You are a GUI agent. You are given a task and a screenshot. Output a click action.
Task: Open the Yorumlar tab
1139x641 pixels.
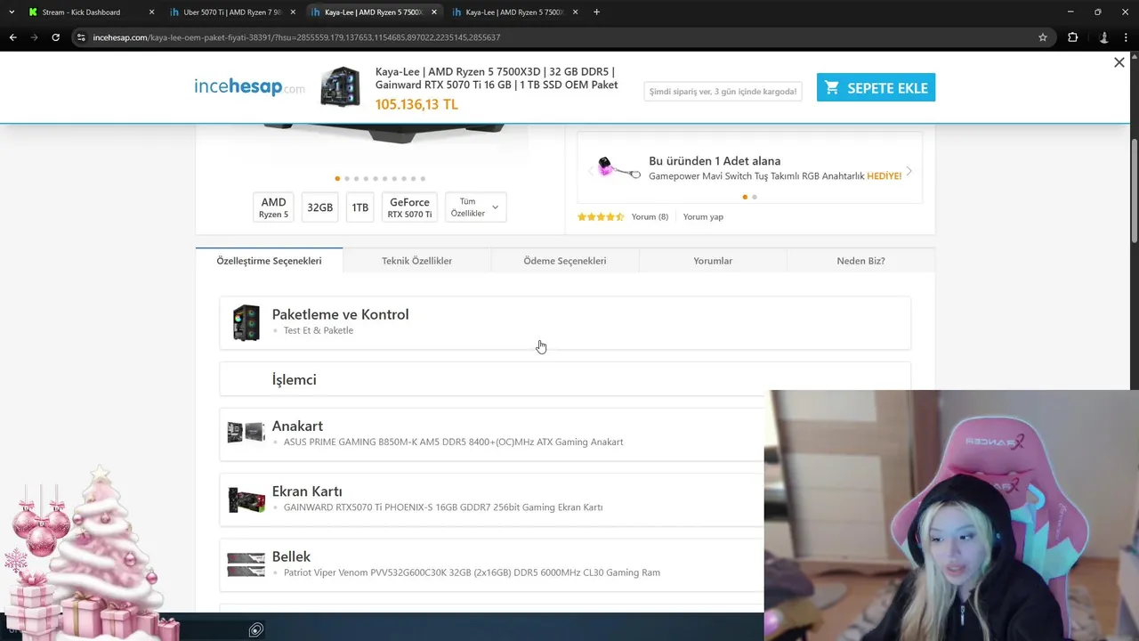713,261
